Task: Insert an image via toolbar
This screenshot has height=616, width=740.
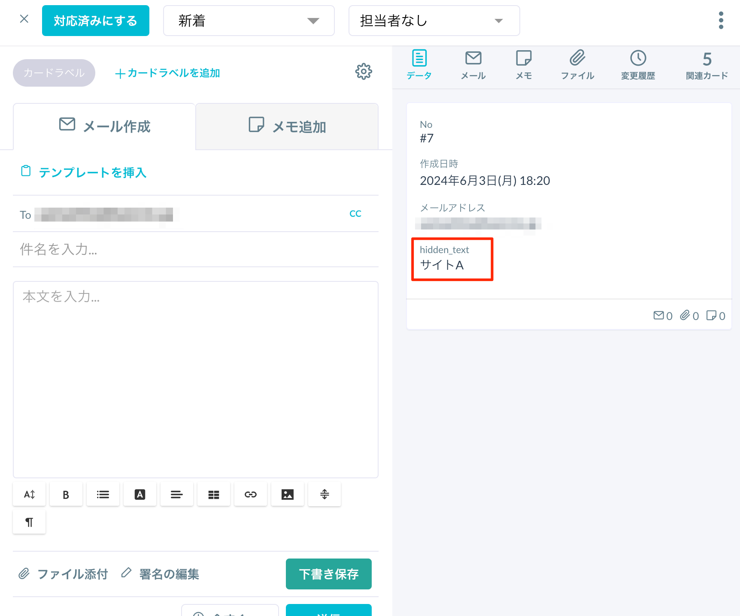Action: pyautogui.click(x=288, y=495)
